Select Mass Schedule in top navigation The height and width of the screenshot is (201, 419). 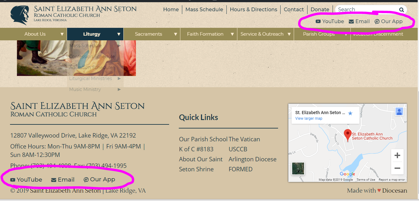coord(204,10)
